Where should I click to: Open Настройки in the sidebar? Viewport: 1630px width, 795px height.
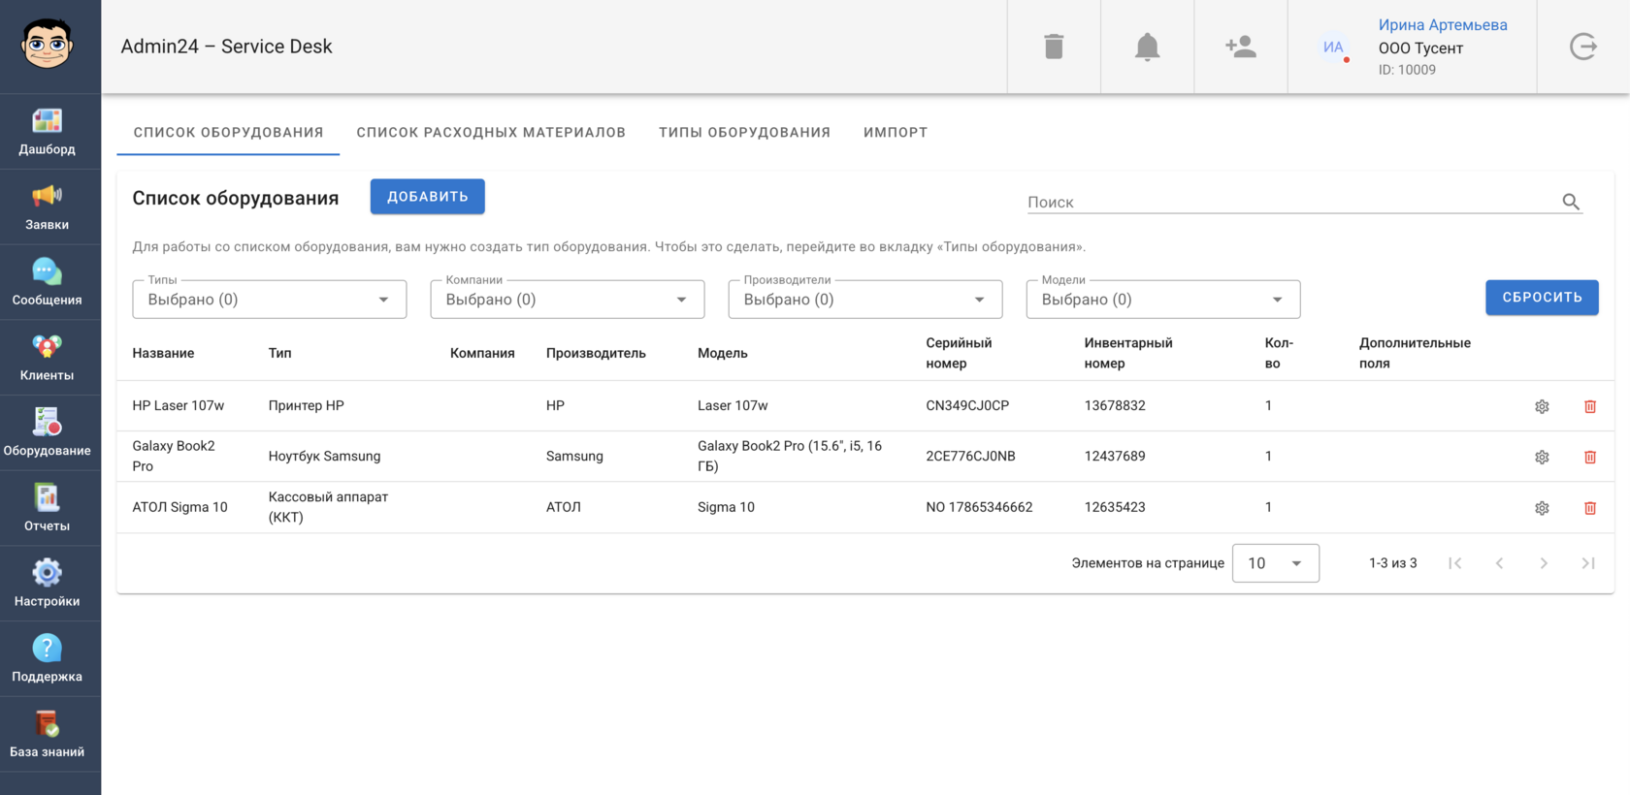(47, 584)
